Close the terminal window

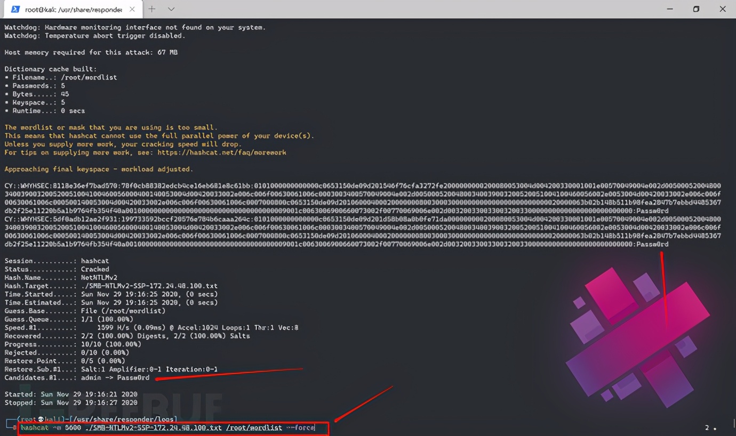(x=723, y=9)
